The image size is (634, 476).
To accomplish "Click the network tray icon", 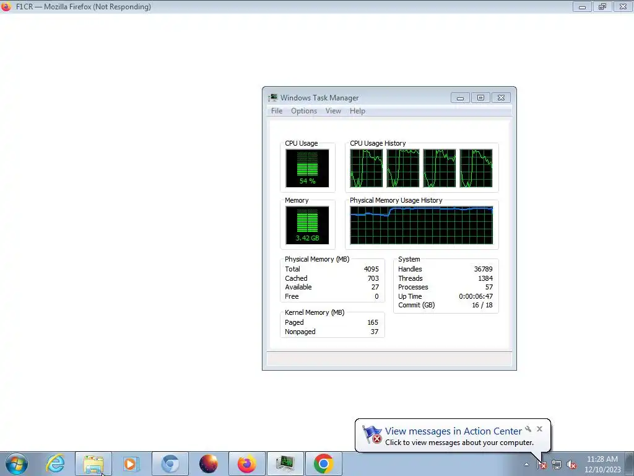I will click(x=557, y=465).
